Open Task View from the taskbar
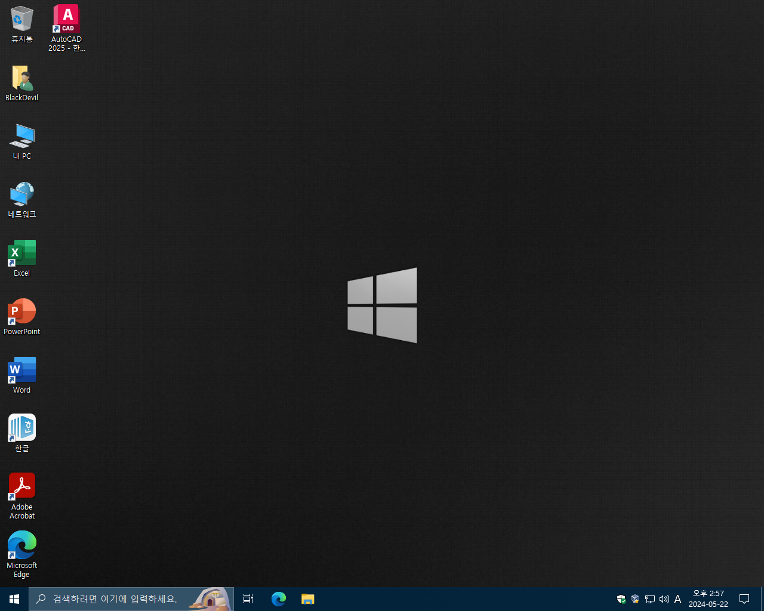Screen dimensions: 764x611 coord(248,599)
